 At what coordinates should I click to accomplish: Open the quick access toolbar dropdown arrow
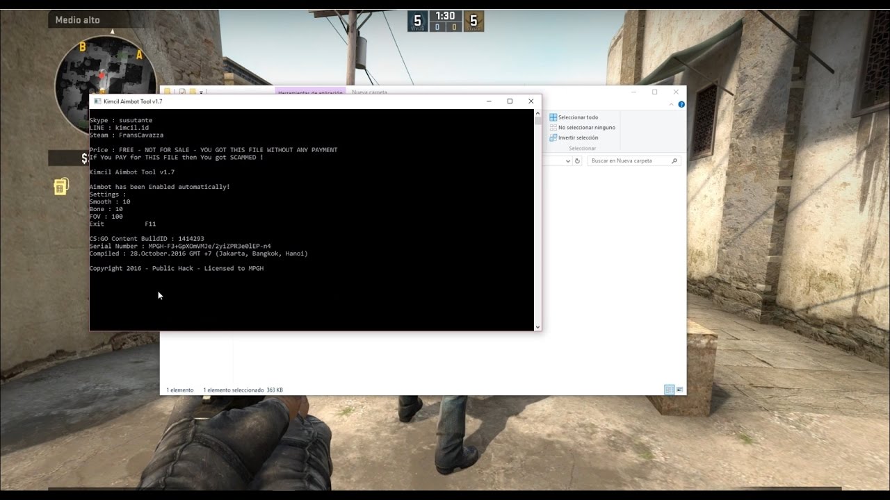click(202, 92)
